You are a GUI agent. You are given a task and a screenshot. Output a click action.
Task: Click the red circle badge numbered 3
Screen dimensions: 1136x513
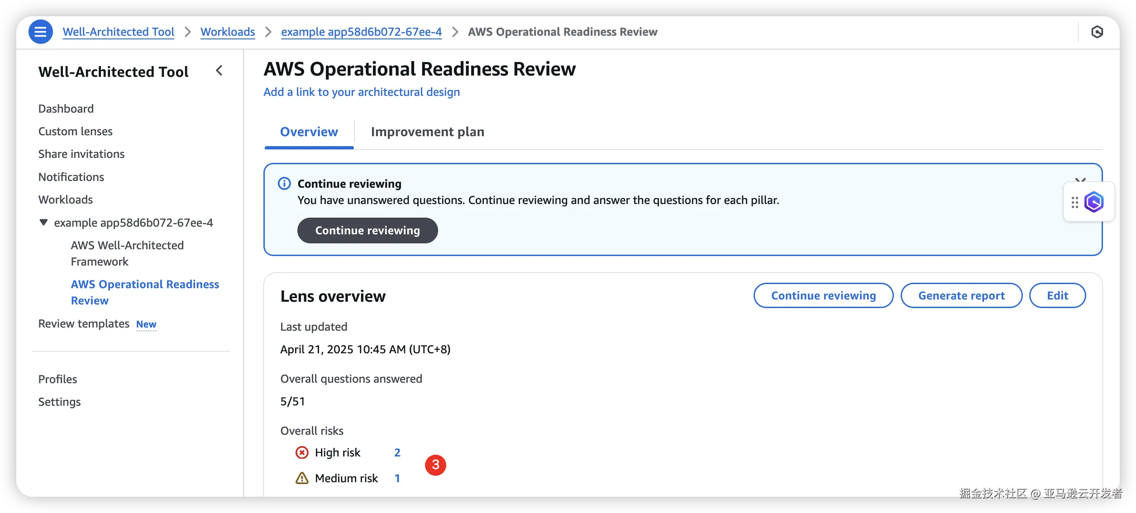[435, 465]
